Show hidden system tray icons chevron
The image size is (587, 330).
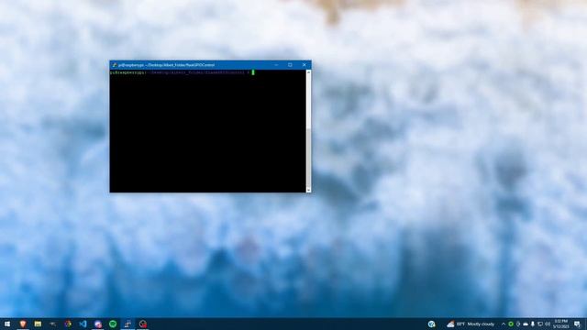point(504,324)
